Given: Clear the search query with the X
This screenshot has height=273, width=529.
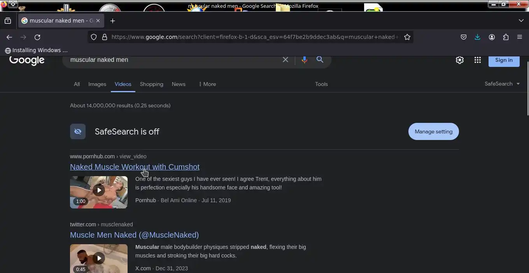Looking at the screenshot, I should [x=286, y=59].
